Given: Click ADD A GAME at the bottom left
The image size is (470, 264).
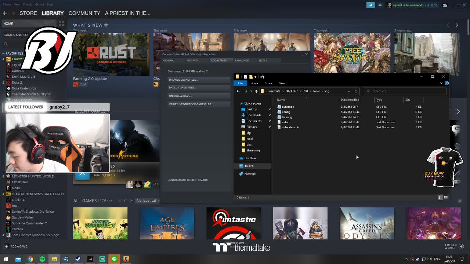Looking at the screenshot, I should (x=16, y=246).
